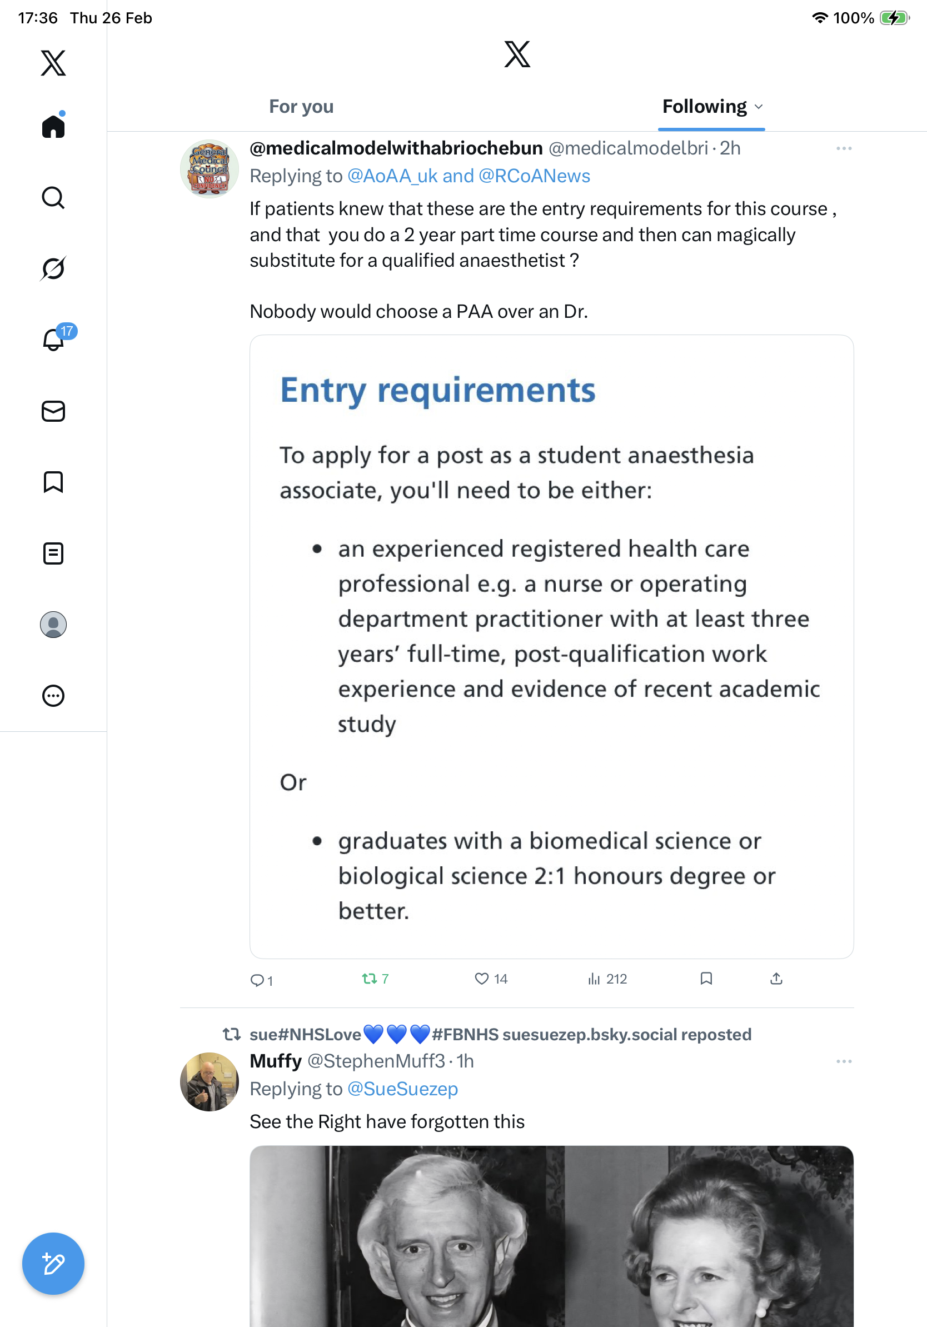
Task: Open Messages envelope in sidebar
Action: 53,412
